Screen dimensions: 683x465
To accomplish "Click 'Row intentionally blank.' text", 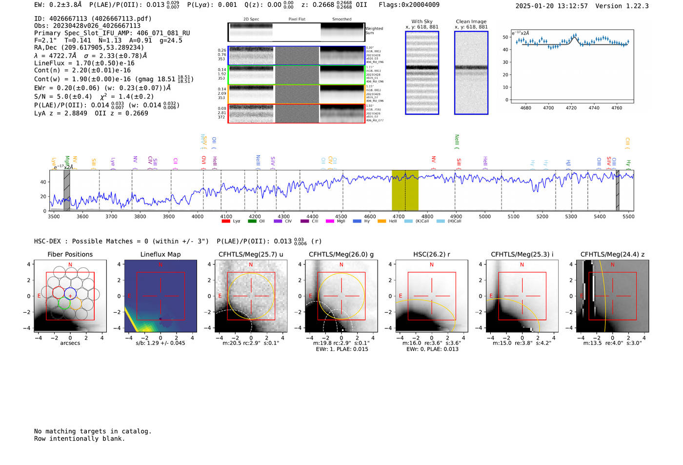I will pos(80,439).
